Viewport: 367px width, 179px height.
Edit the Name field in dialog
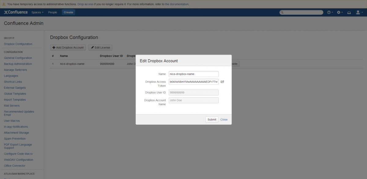coord(194,74)
